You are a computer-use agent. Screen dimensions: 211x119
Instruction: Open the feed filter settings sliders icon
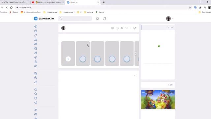pos(168,27)
